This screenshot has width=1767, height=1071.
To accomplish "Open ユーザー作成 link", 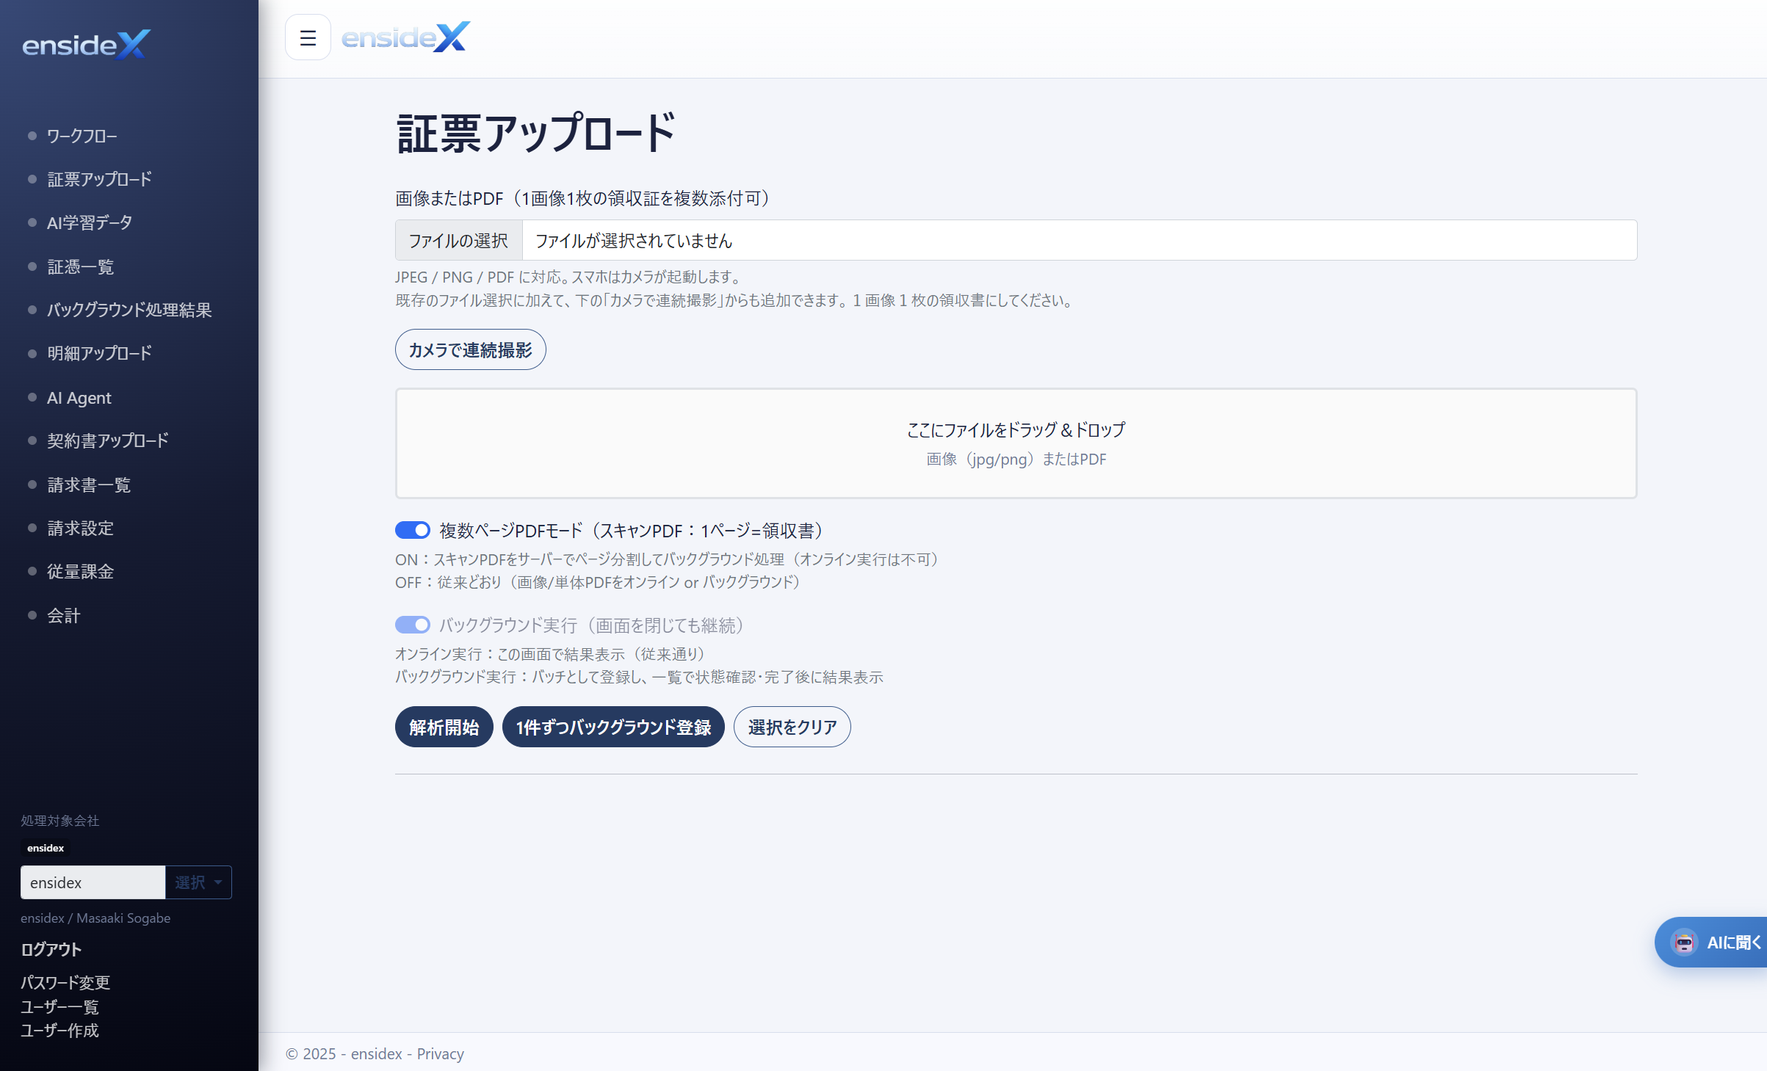I will [59, 1030].
